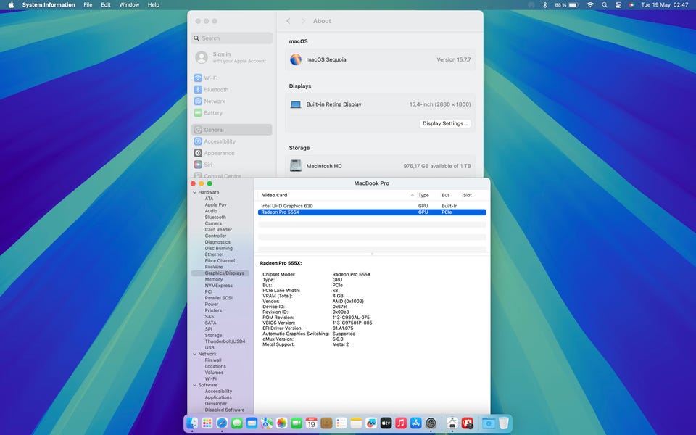
Task: Select Bluetooth in System Settings sidebar
Action: [232, 90]
